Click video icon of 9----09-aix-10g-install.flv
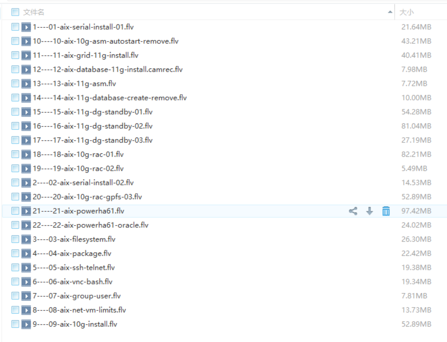 point(26,325)
